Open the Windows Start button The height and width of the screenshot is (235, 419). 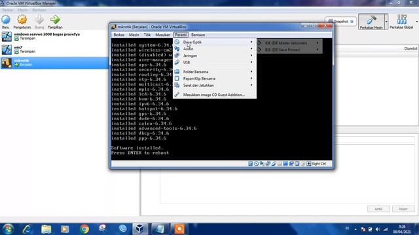click(8, 229)
